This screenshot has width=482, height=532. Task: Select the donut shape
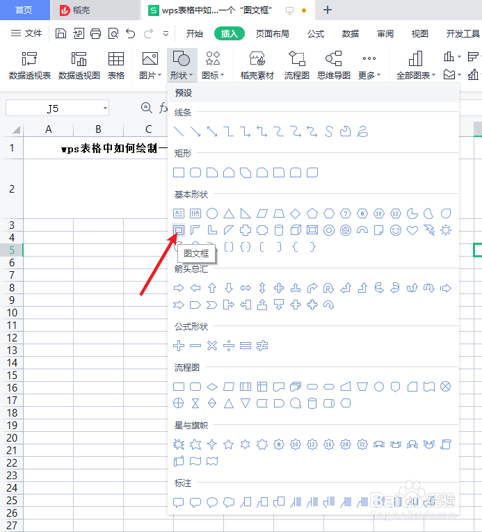point(328,230)
